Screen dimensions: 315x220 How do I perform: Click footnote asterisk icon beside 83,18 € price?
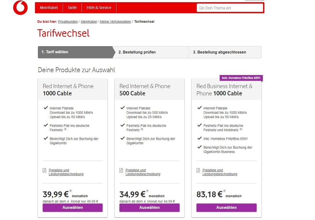[x=224, y=191]
